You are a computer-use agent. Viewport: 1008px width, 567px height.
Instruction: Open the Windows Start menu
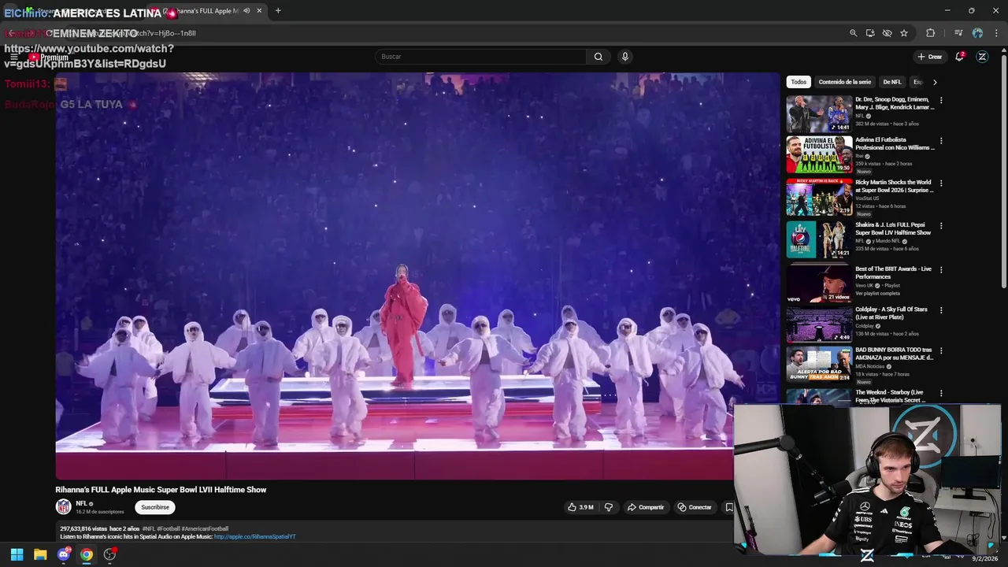click(17, 554)
